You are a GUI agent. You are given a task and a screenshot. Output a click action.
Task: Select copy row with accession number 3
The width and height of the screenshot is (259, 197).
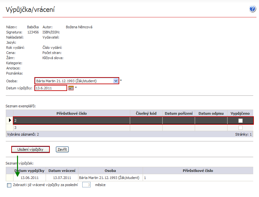point(71,128)
